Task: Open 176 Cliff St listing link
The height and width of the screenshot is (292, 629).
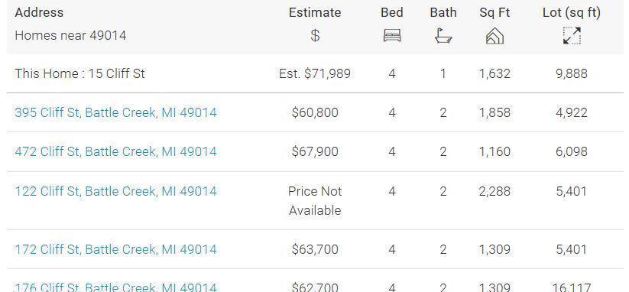Action: point(115,287)
